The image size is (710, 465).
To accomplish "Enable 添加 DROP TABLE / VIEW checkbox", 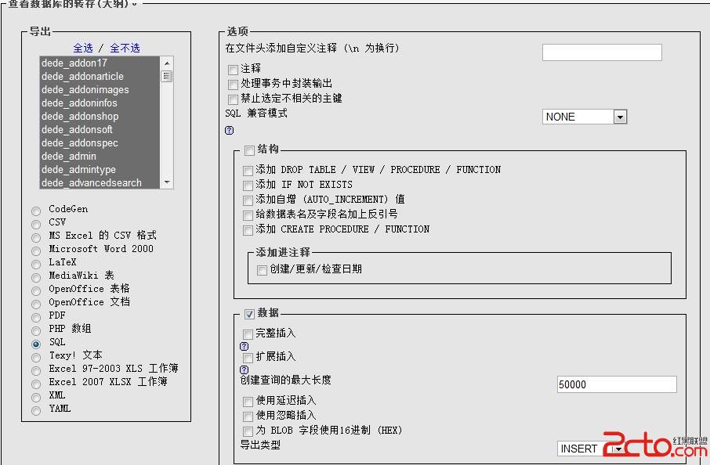I will point(248,171).
